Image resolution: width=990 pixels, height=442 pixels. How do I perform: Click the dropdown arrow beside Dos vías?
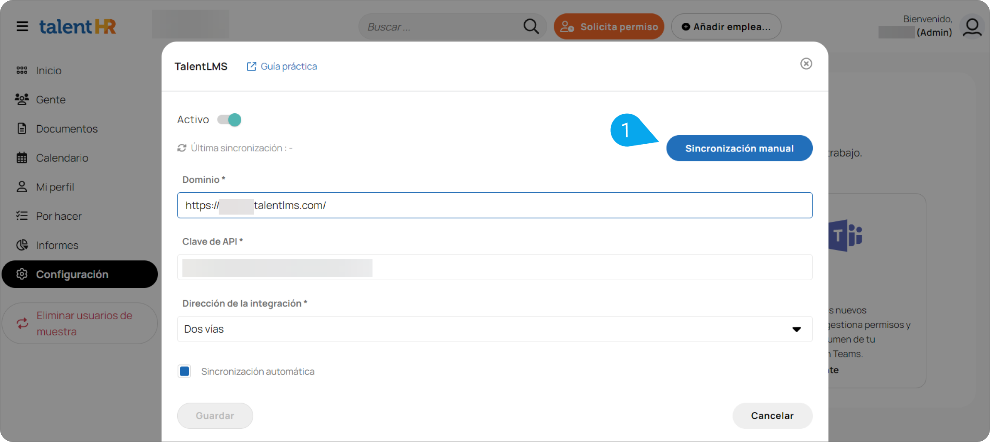pyautogui.click(x=796, y=329)
